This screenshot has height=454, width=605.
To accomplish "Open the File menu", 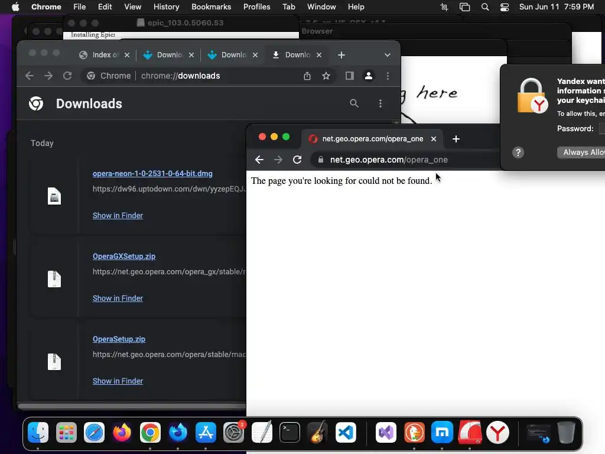I will click(x=80, y=7).
